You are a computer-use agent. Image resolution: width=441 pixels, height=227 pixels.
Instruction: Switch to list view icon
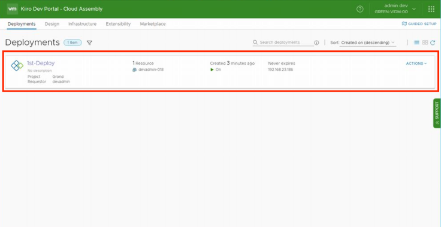[x=417, y=43]
